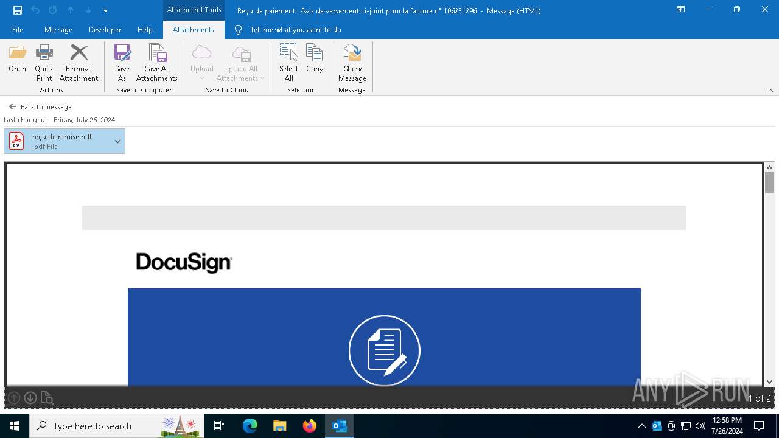Launch Firefox from taskbar
Viewport: 779px width, 438px height.
point(310,426)
